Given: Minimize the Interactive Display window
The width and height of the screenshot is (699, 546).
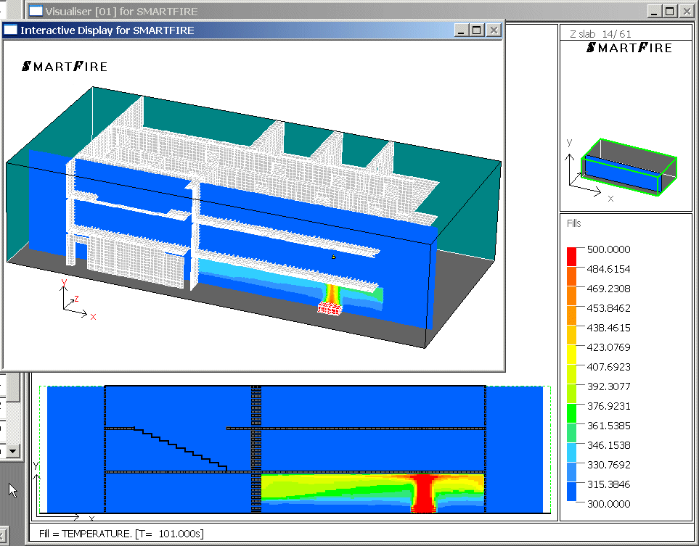Looking at the screenshot, I should pyautogui.click(x=461, y=30).
